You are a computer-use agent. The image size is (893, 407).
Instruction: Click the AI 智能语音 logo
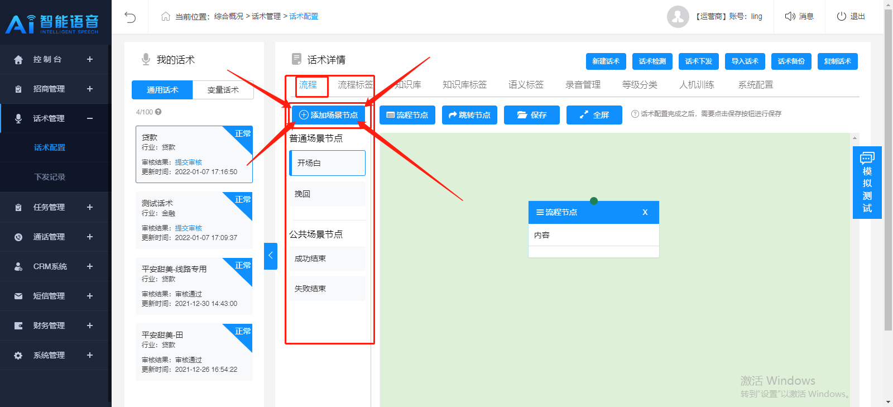(x=52, y=23)
